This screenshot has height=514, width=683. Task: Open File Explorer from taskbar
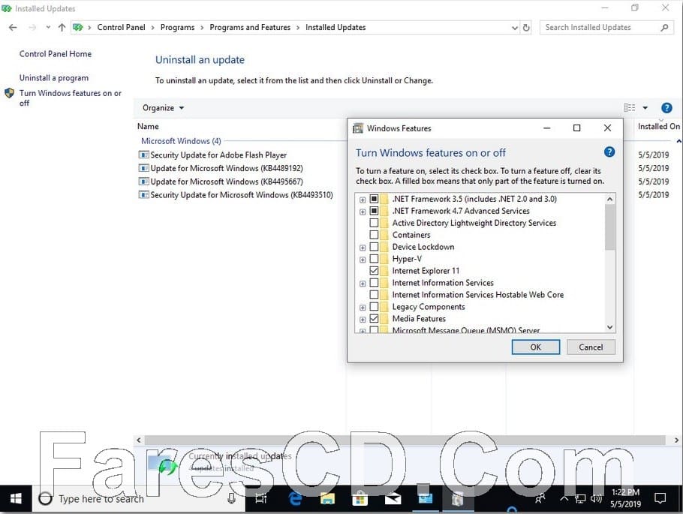[327, 498]
